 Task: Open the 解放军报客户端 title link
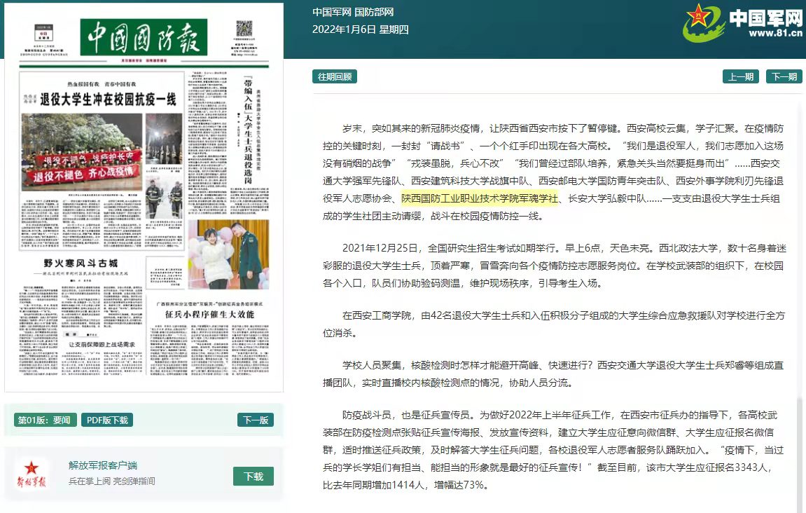pyautogui.click(x=103, y=465)
